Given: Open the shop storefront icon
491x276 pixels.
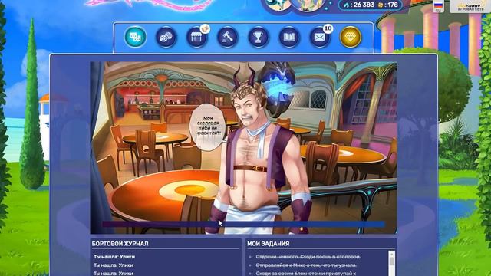Looking at the screenshot, I should click(x=196, y=38).
